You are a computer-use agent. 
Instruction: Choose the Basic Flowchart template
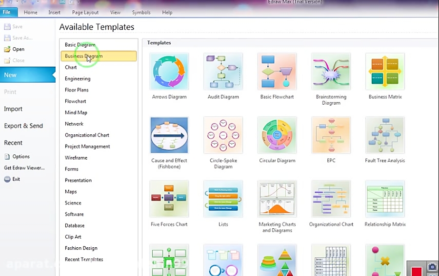[x=277, y=72]
